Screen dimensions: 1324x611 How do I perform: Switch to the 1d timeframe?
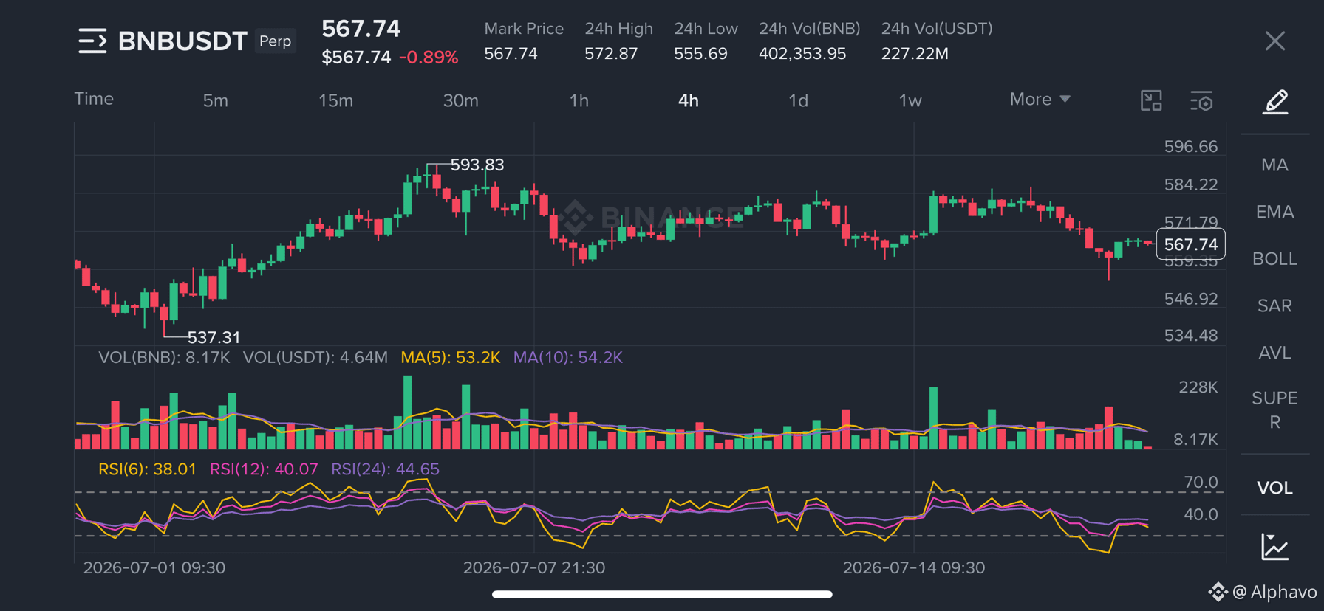798,100
